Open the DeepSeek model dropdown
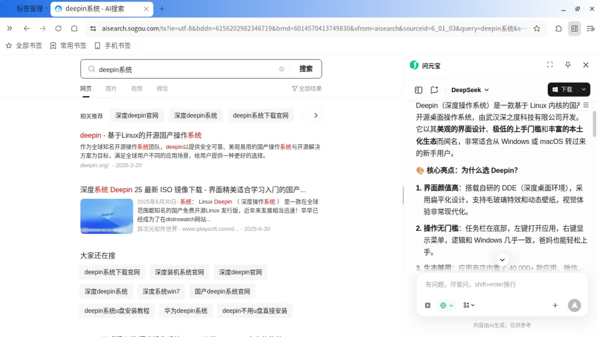The width and height of the screenshot is (600, 337). tap(470, 90)
